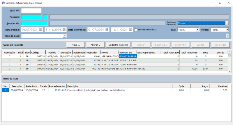Click the Nova ... button
The image size is (233, 125).
(x=75, y=45)
